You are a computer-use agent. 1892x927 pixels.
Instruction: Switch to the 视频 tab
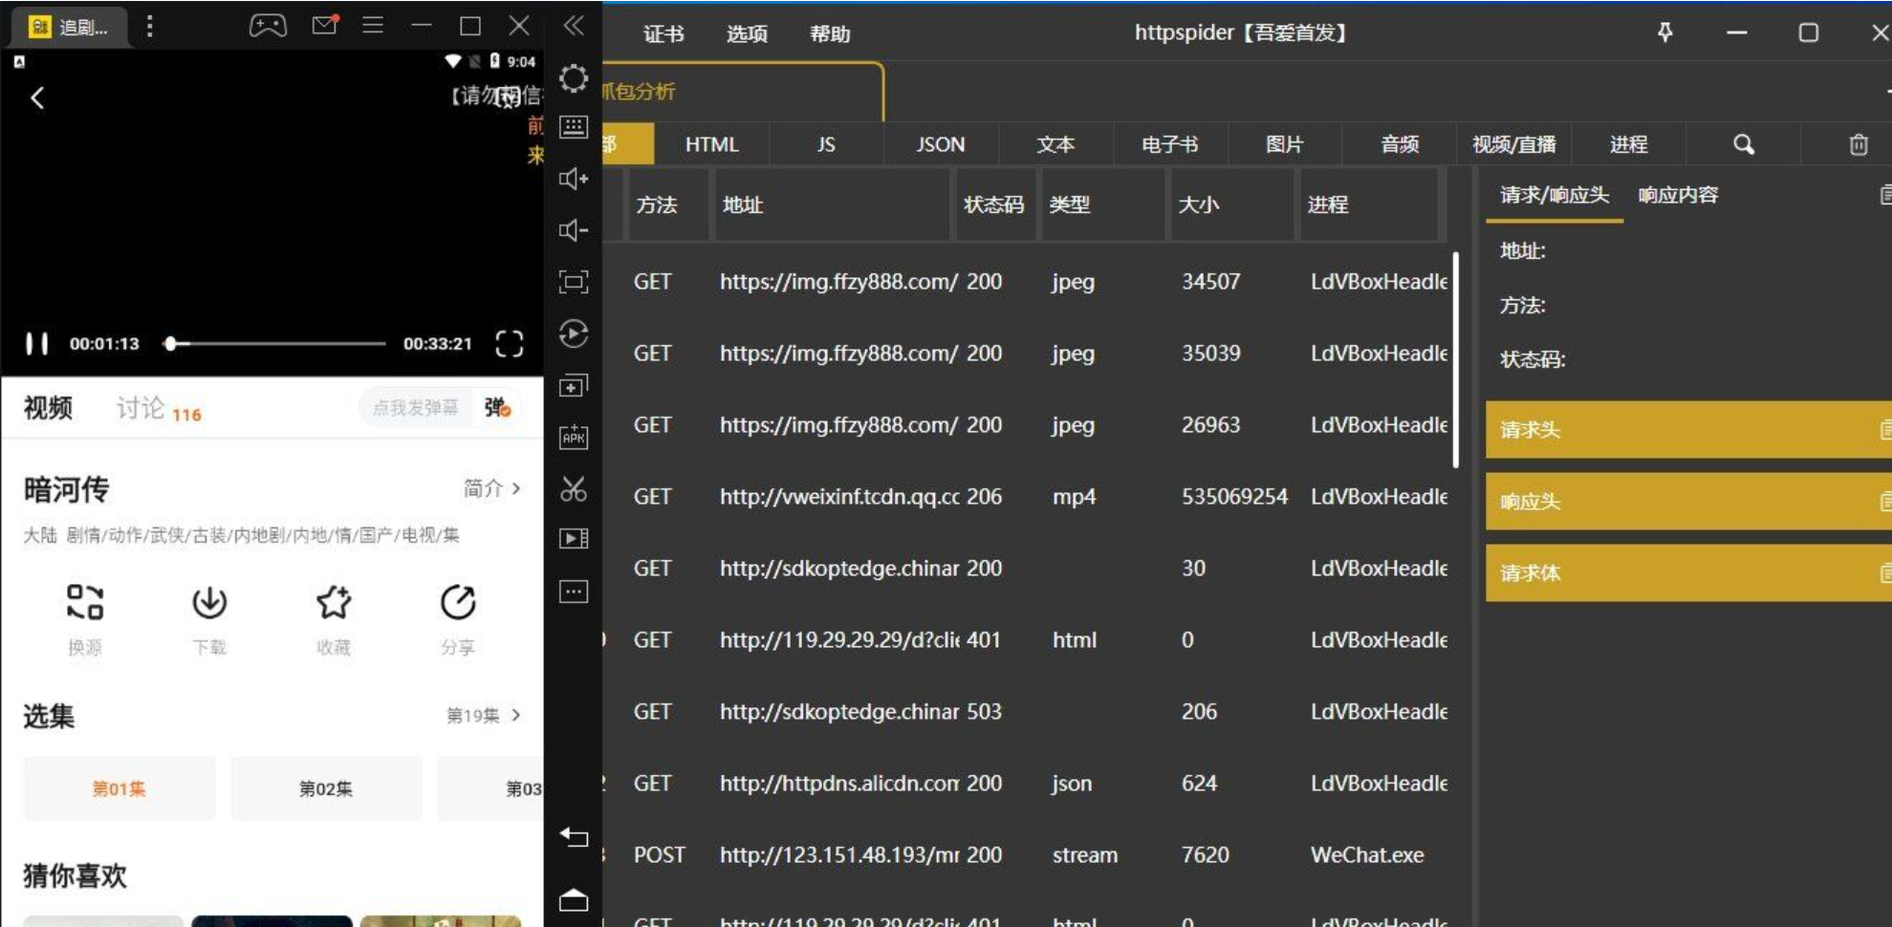click(48, 408)
